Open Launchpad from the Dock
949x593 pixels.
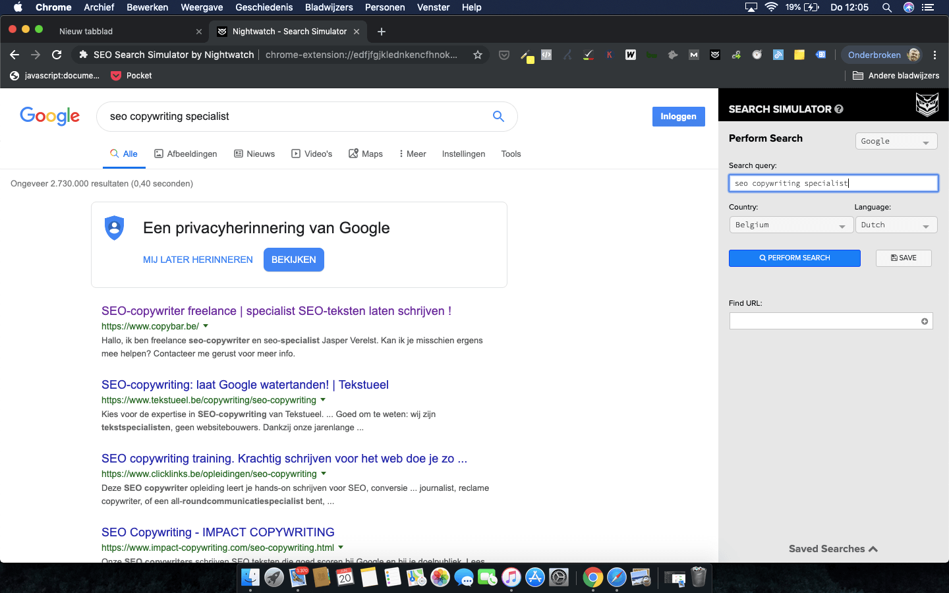(x=274, y=578)
